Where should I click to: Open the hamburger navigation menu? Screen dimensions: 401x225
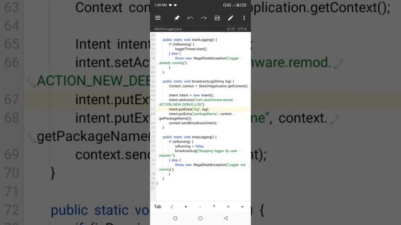pos(158,18)
